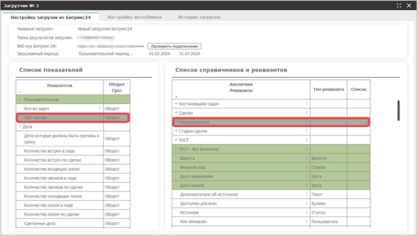
Task: Click the period end date 31.07.2024
Action: tap(189, 53)
